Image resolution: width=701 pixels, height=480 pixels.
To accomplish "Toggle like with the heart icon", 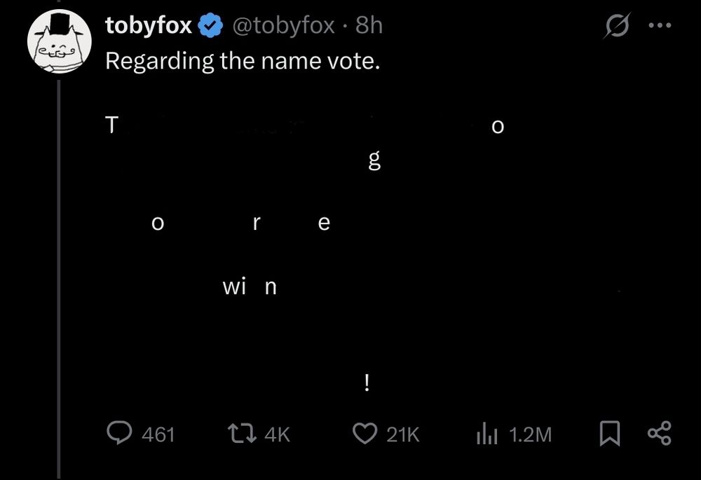I will pyautogui.click(x=364, y=434).
